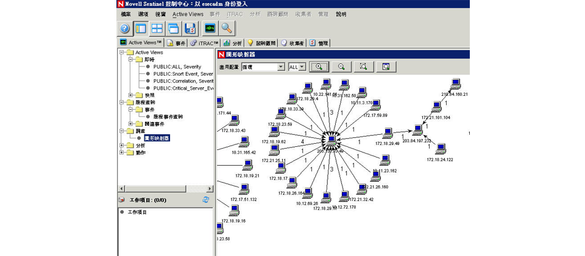Viewport: 585px width, 256px height.
Task: Zoom out on the graph mapper
Action: [x=341, y=67]
